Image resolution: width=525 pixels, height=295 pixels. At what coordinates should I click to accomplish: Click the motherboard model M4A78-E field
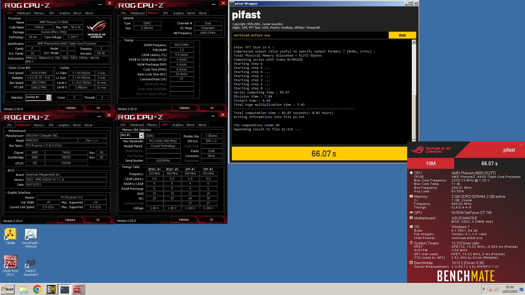(x=51, y=140)
